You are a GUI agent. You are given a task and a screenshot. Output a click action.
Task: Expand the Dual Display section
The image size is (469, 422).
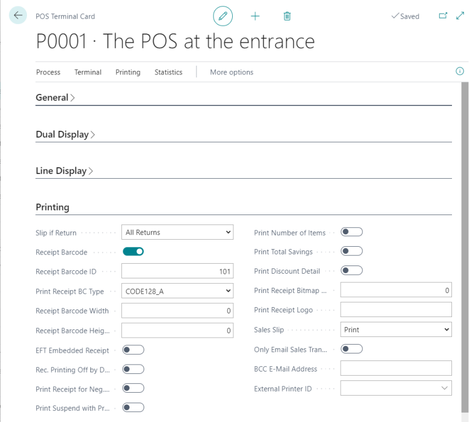[x=64, y=134]
